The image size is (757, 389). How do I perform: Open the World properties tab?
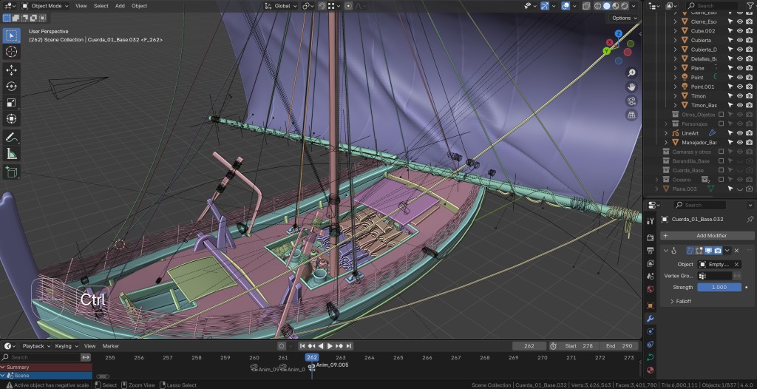650,289
